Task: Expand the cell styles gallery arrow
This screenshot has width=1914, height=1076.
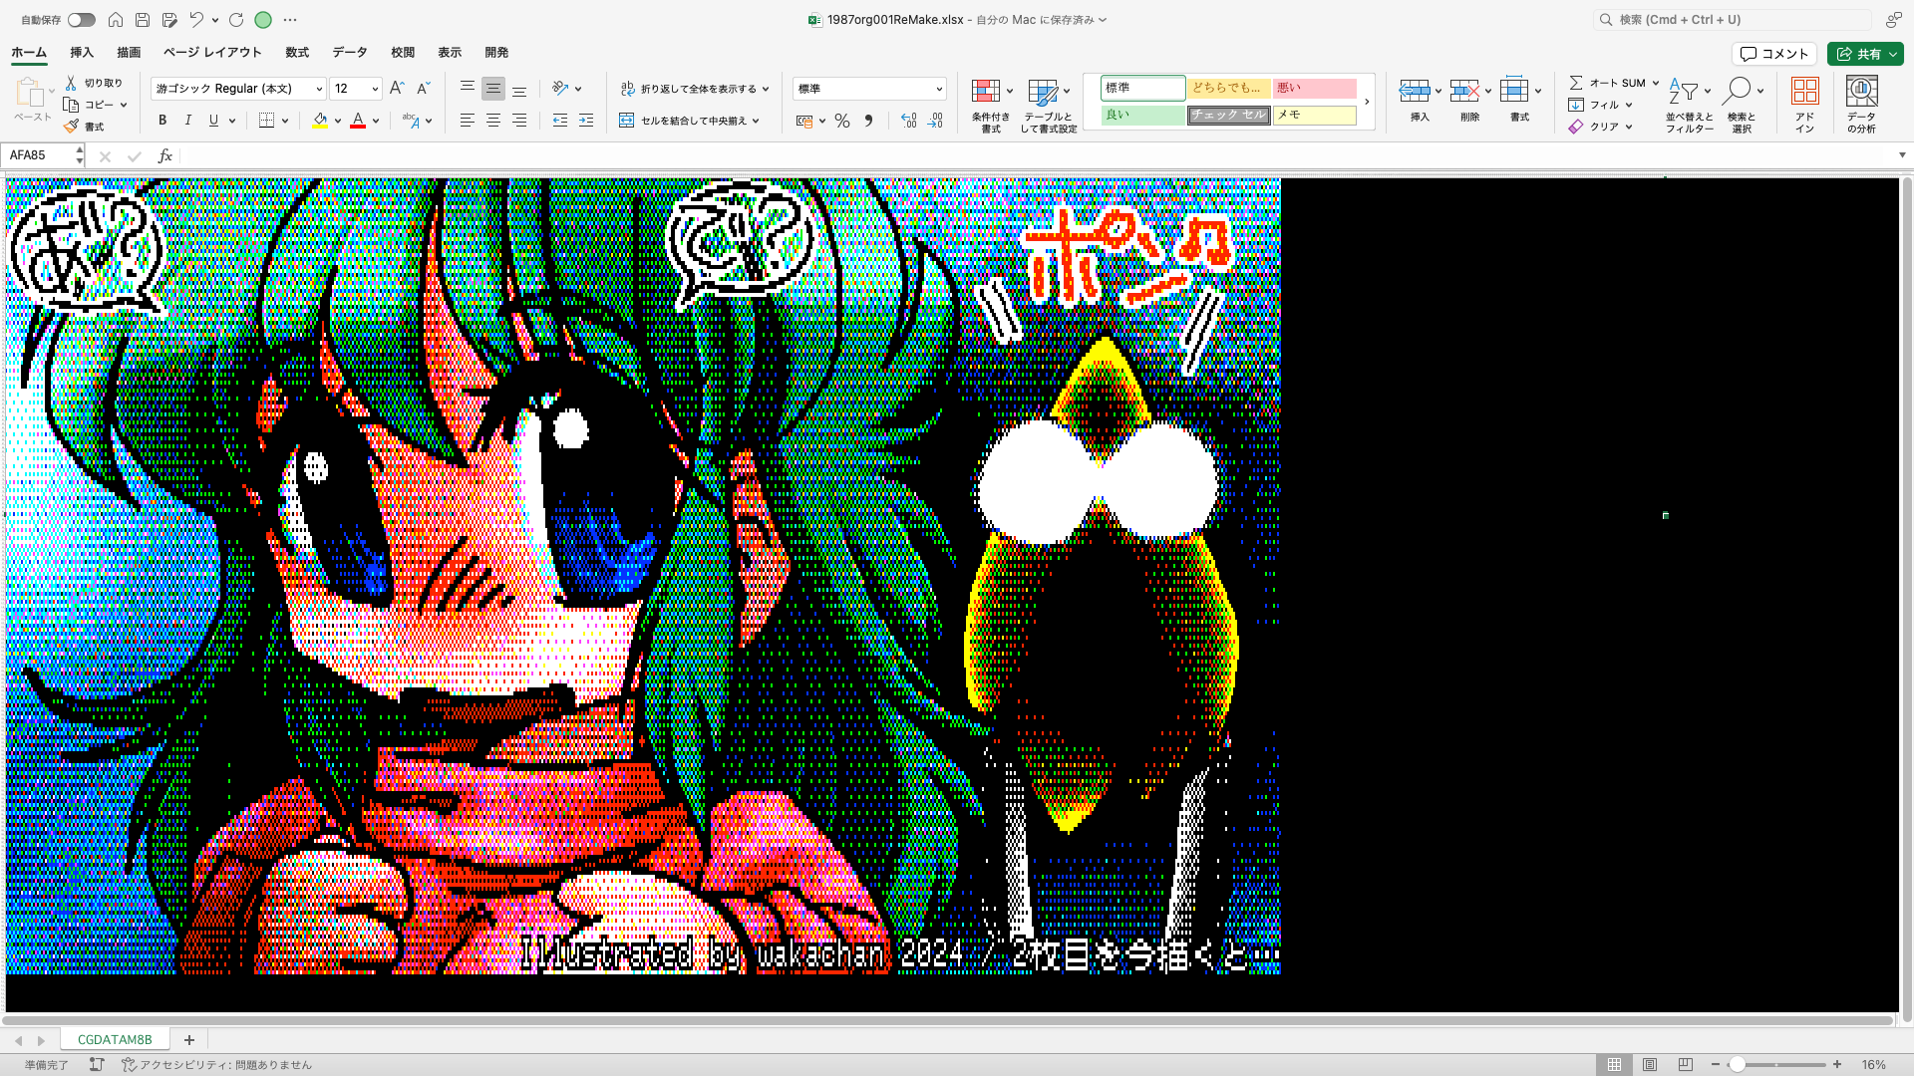Action: coord(1367,102)
